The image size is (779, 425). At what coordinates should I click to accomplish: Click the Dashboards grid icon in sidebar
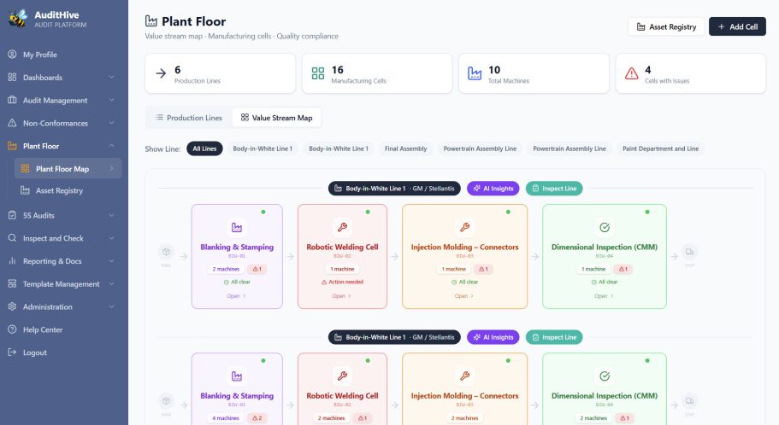13,77
